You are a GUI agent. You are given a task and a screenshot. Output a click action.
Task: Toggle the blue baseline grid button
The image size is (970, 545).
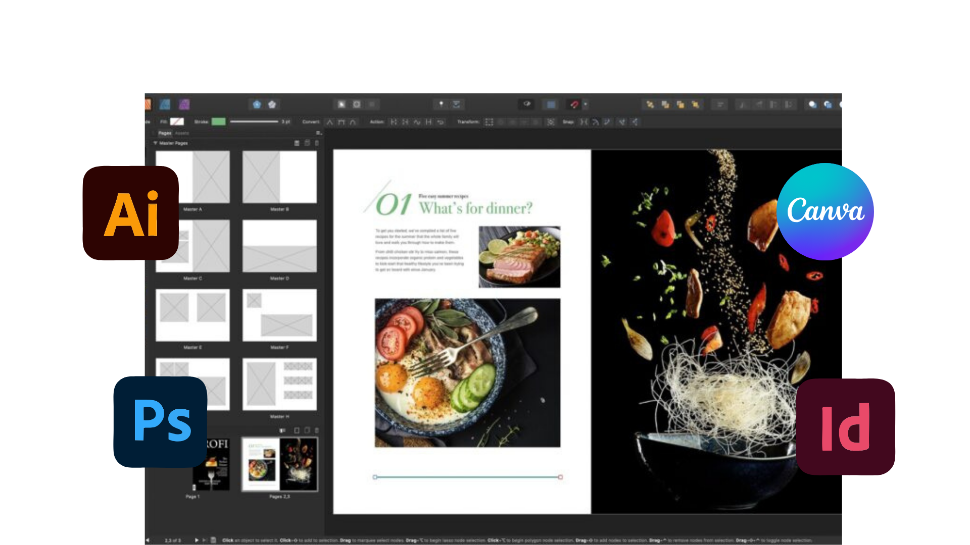point(551,104)
